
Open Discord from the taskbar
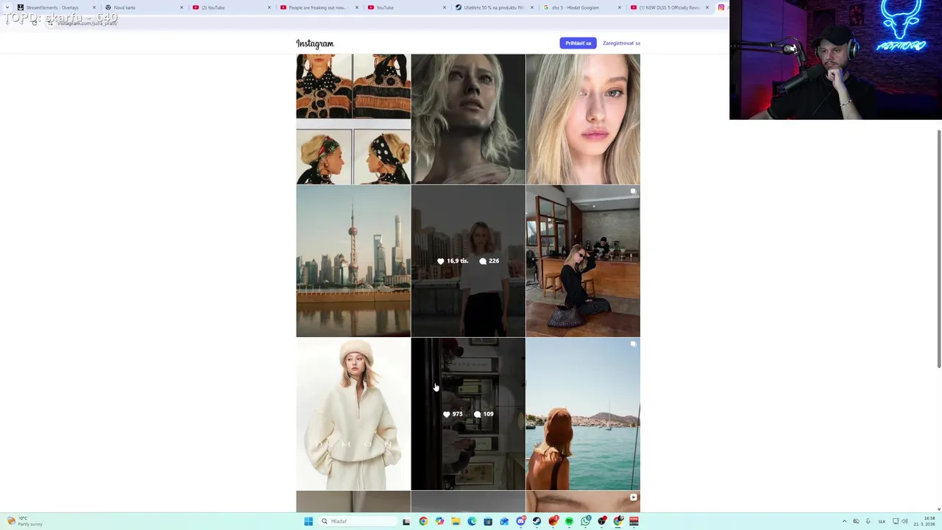point(520,521)
